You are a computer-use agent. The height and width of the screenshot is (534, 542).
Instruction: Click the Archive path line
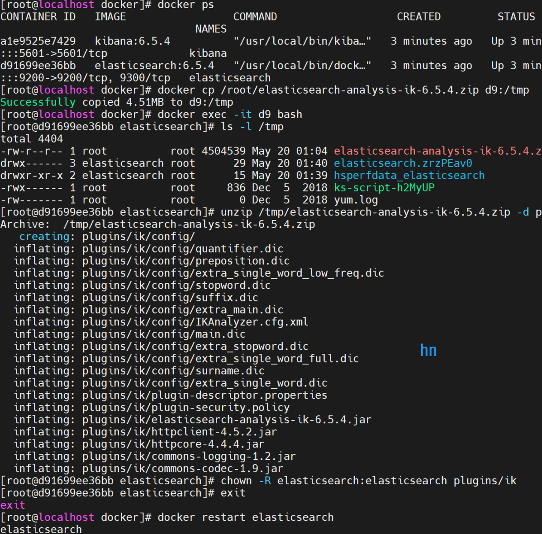pos(157,224)
